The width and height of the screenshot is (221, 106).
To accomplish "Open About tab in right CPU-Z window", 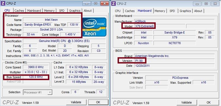I will (x=198, y=11).
